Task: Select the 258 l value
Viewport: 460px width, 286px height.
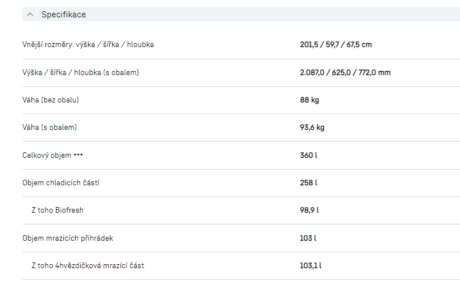Action: (309, 183)
